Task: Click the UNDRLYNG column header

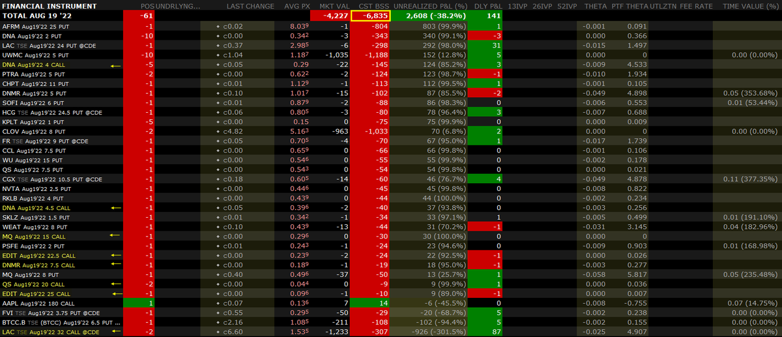Action: (177, 6)
